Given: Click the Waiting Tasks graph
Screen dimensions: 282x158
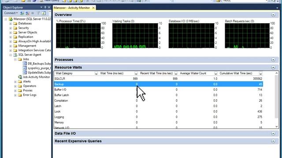Looking at the screenshot, I should [135, 36].
